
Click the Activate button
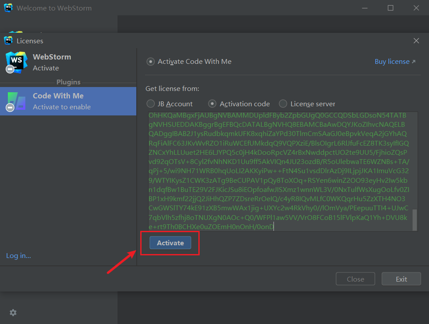coord(170,243)
